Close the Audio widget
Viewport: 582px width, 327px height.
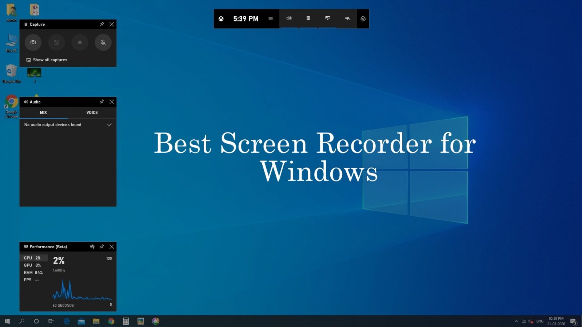(x=112, y=102)
